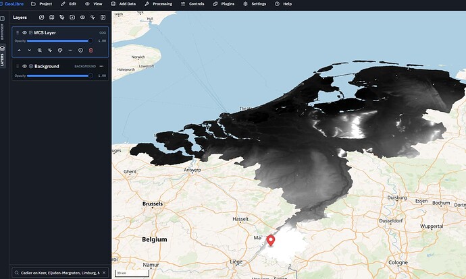466x279 pixels.
Task: Click the Norwich label on the map
Action: coord(138,57)
